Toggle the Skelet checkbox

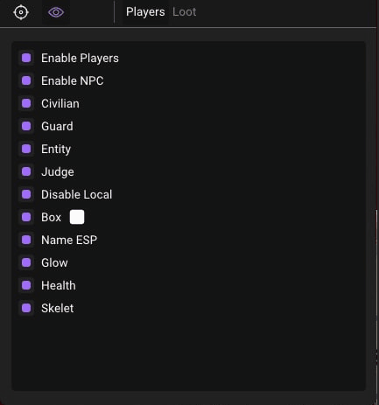pyautogui.click(x=26, y=308)
